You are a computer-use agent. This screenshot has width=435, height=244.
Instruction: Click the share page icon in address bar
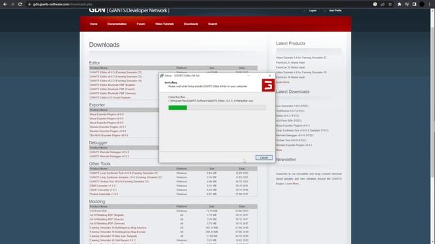(x=383, y=4)
